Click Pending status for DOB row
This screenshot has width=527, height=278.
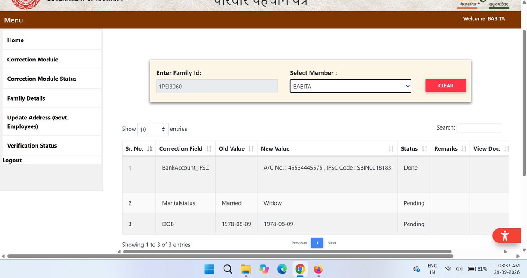pos(414,224)
